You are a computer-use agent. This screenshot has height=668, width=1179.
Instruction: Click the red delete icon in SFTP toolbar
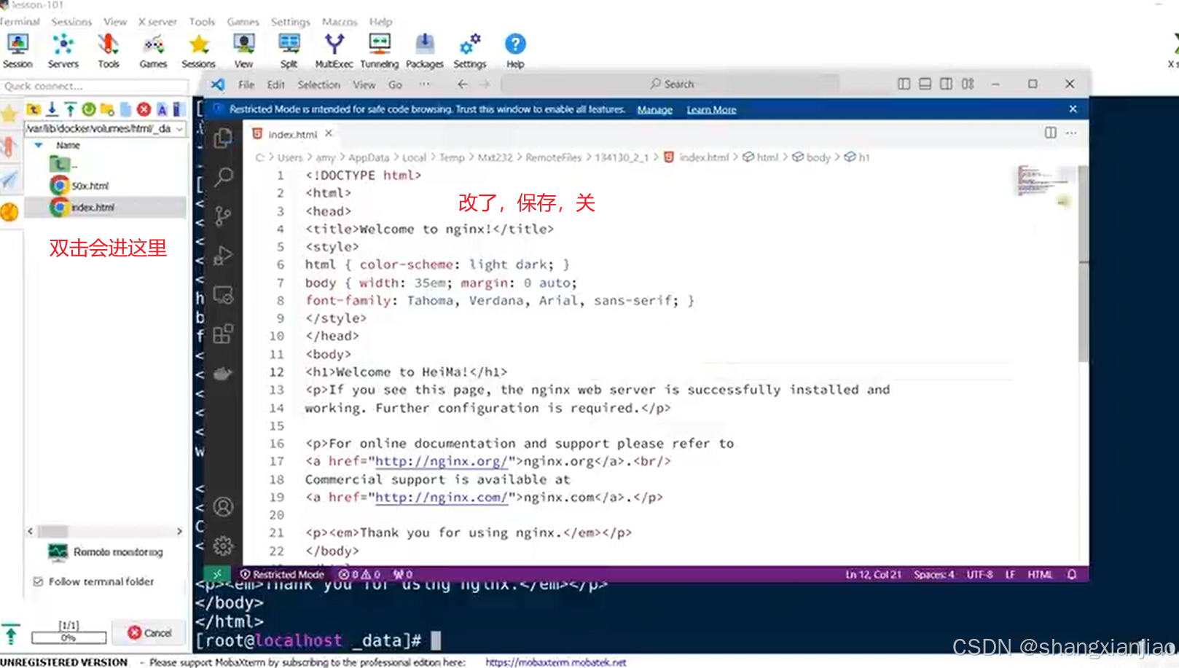click(144, 109)
